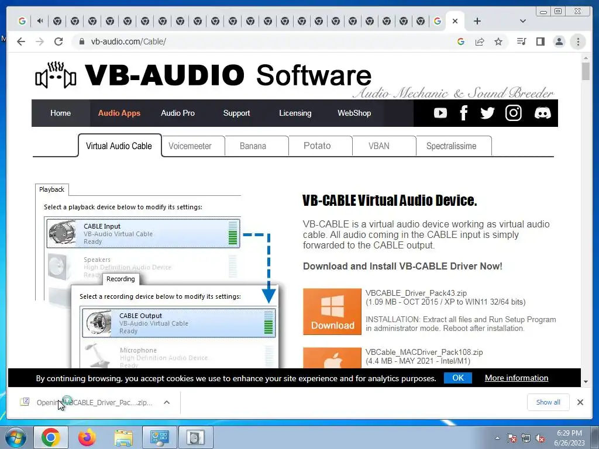
Task: Accept cookies with OK button
Action: point(457,378)
